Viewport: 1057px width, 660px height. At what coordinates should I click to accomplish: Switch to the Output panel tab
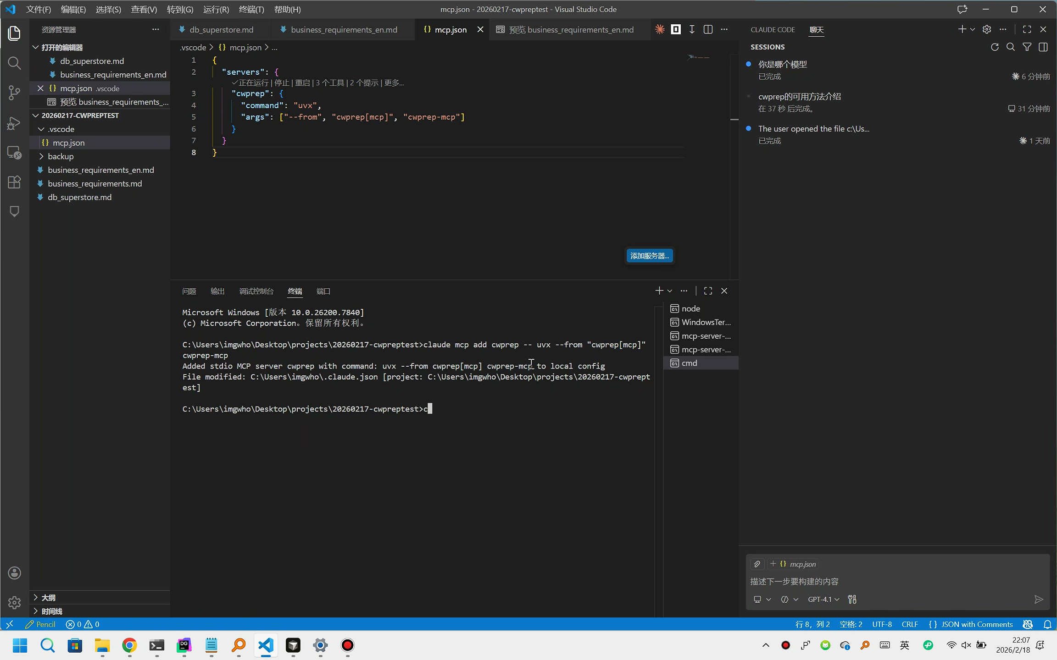click(x=217, y=291)
